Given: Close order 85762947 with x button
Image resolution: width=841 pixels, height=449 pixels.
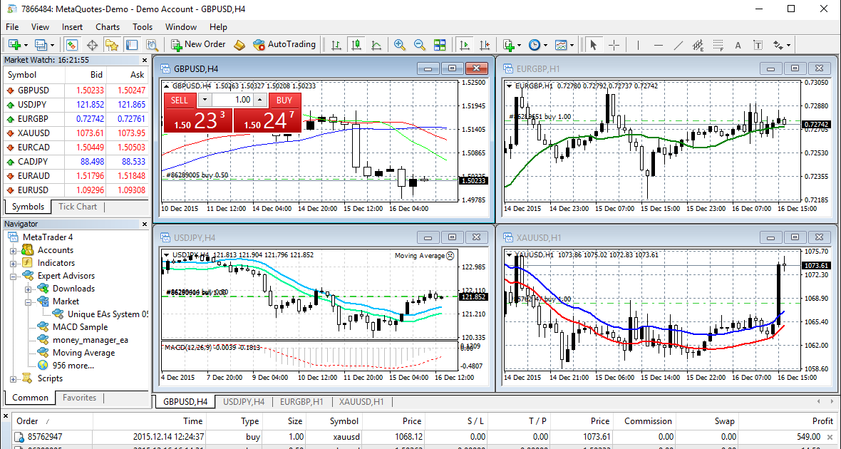Looking at the screenshot, I should coord(831,437).
